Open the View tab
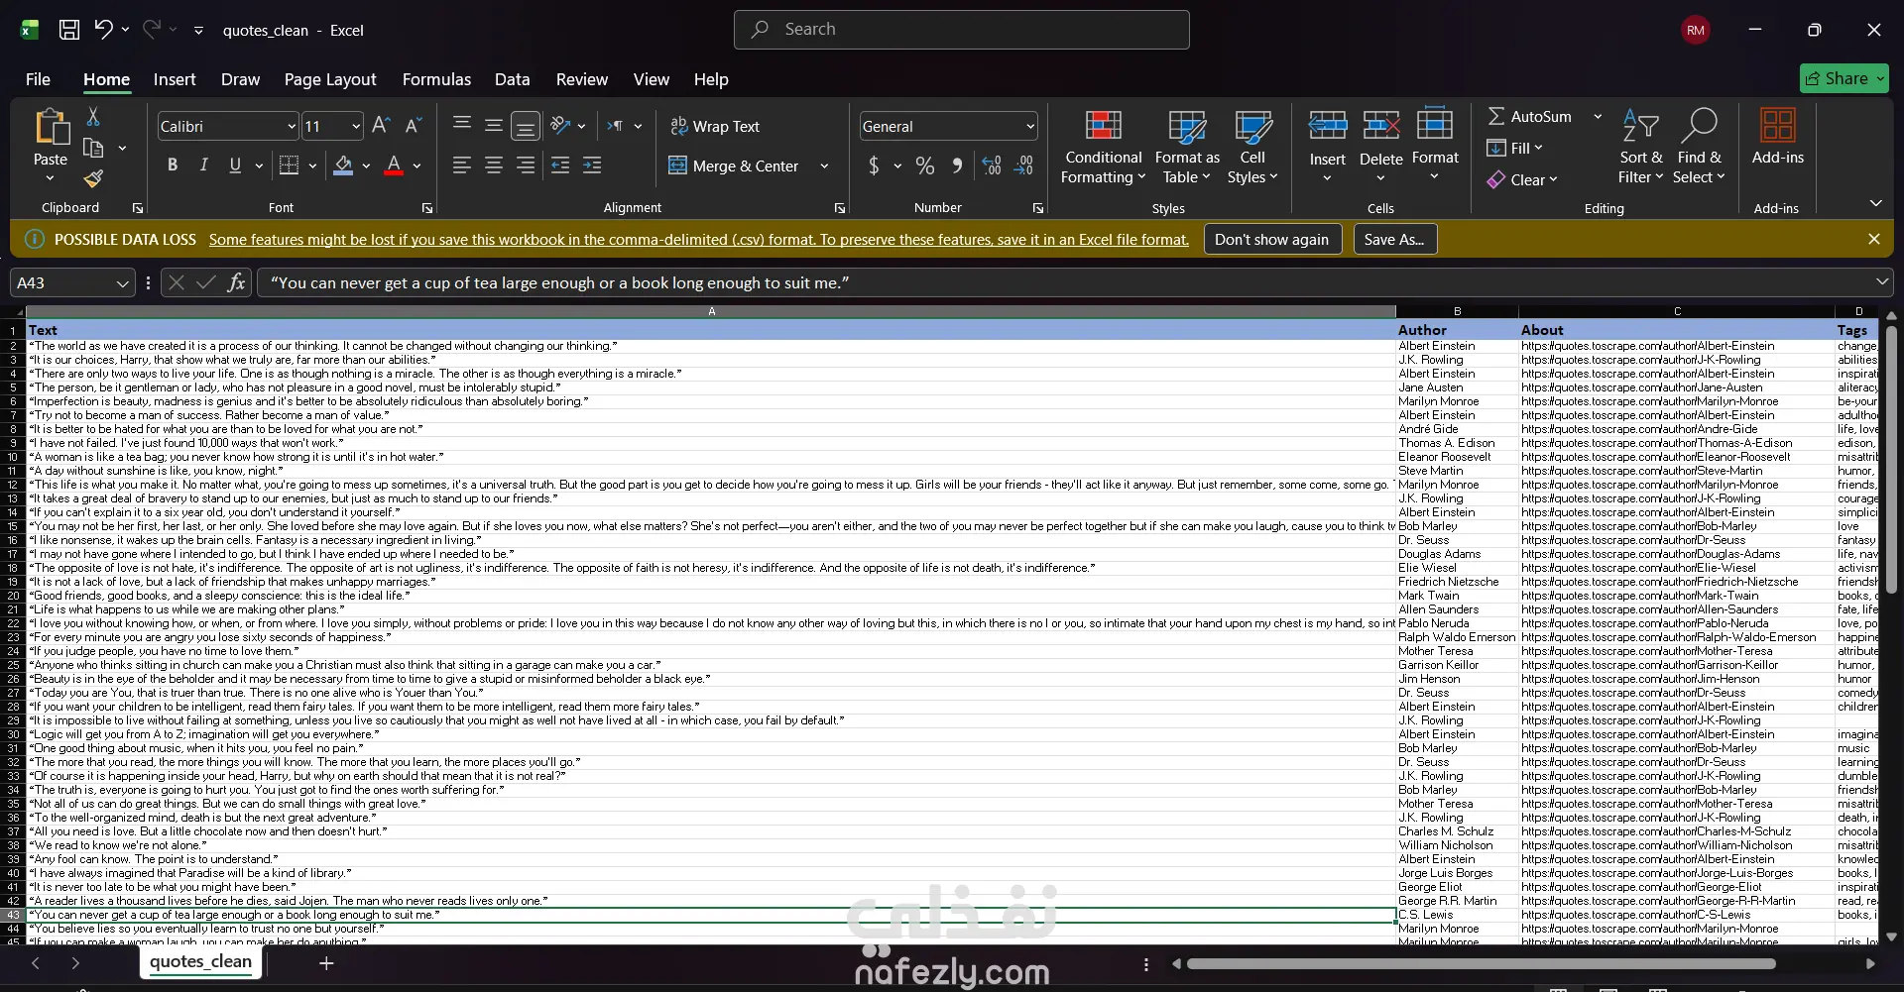Viewport: 1904px width, 992px height. coord(652,79)
